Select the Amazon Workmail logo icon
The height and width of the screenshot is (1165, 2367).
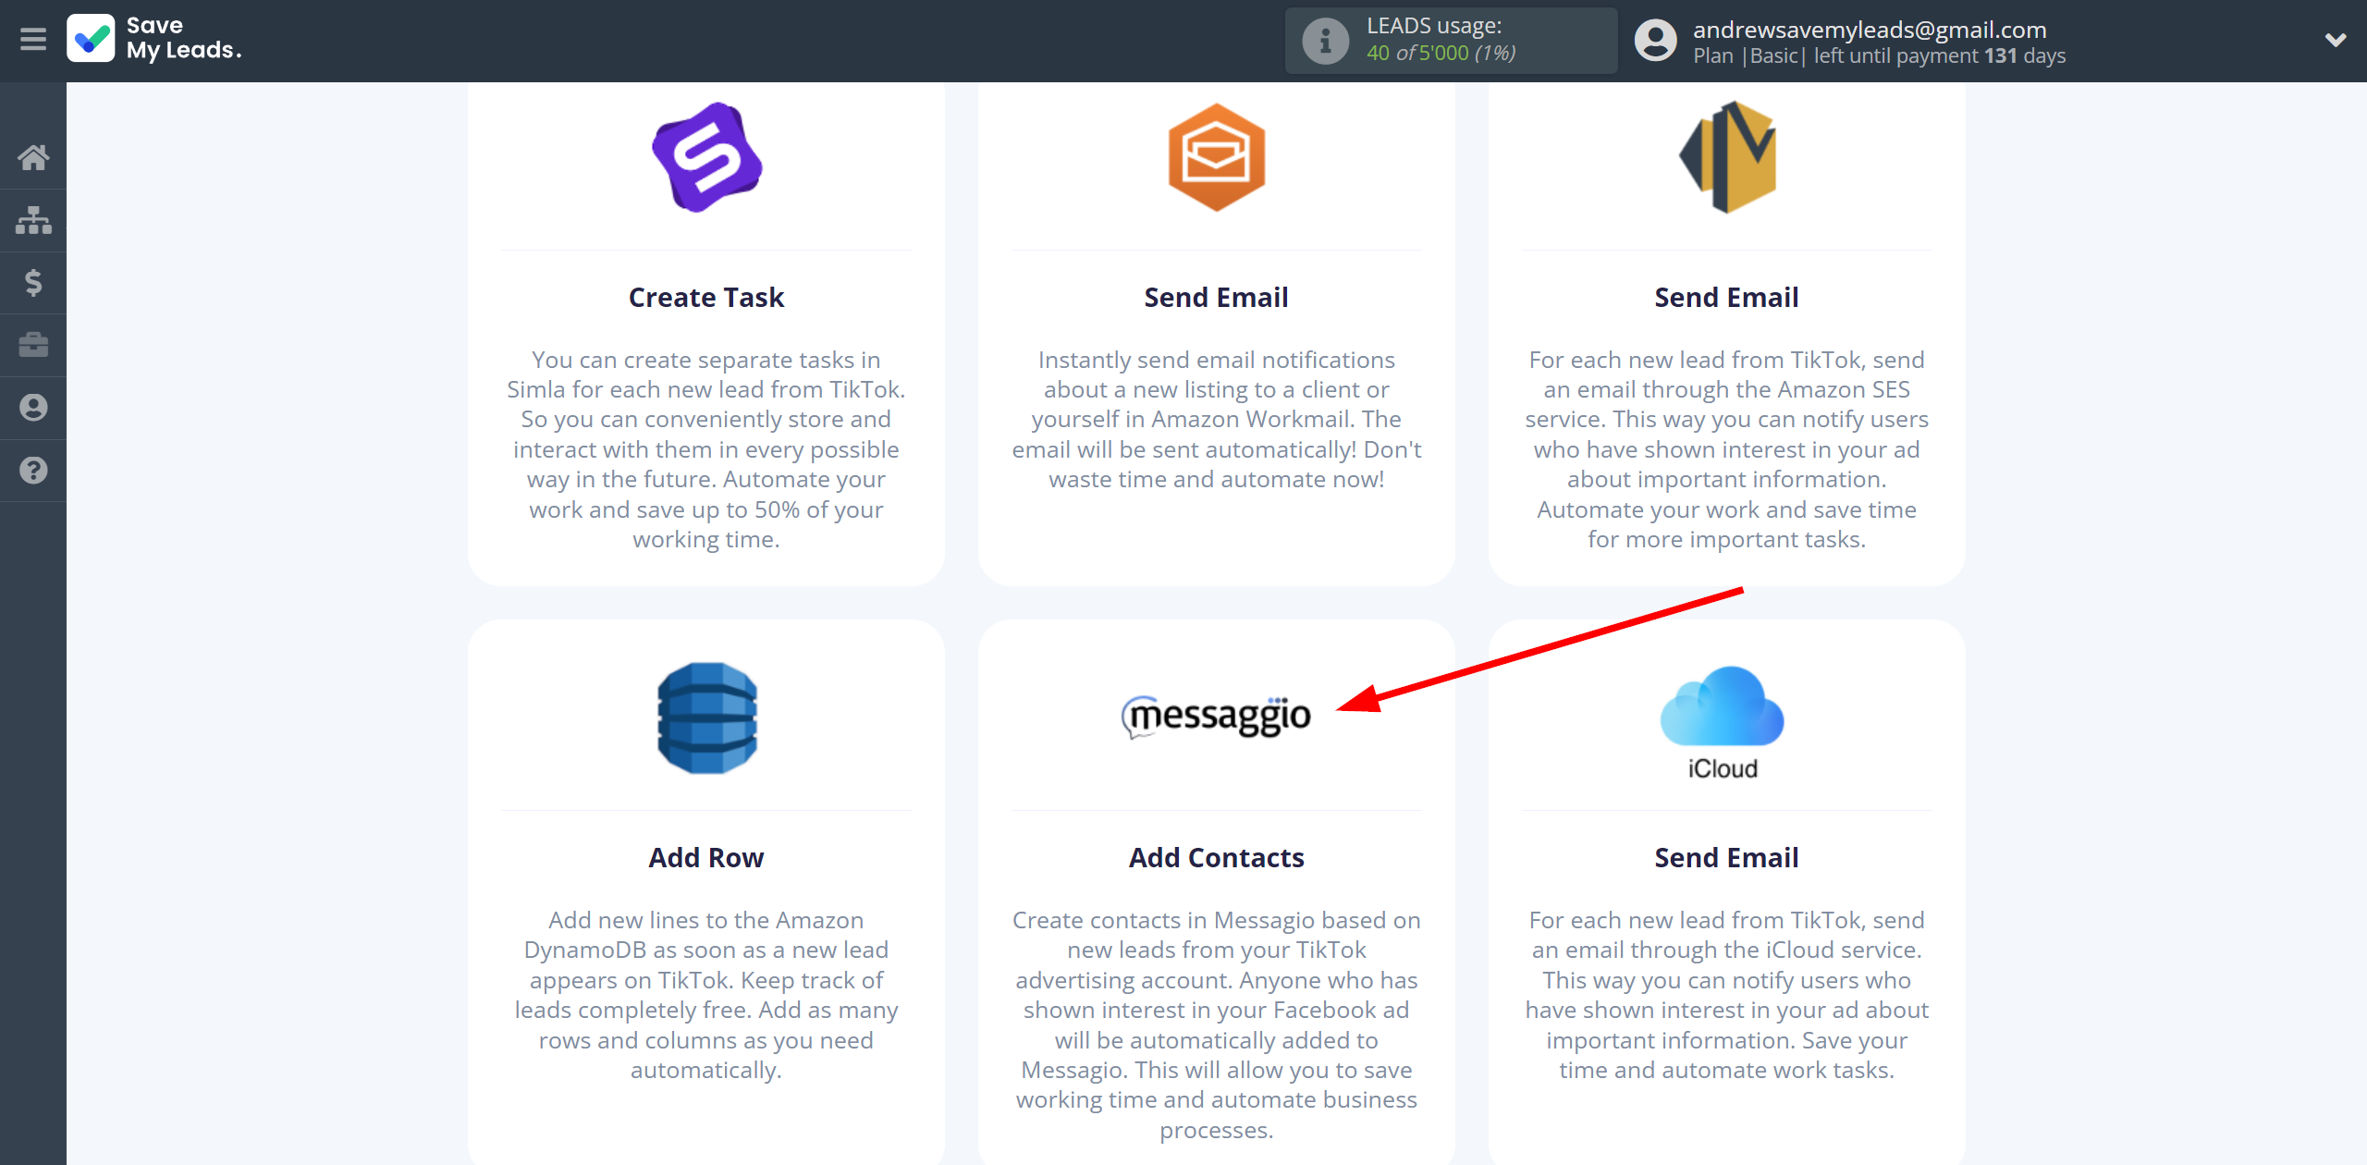[x=1216, y=157]
